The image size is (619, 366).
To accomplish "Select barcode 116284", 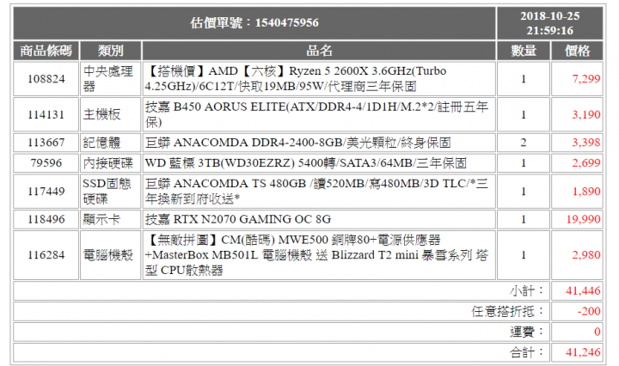I will tap(46, 255).
